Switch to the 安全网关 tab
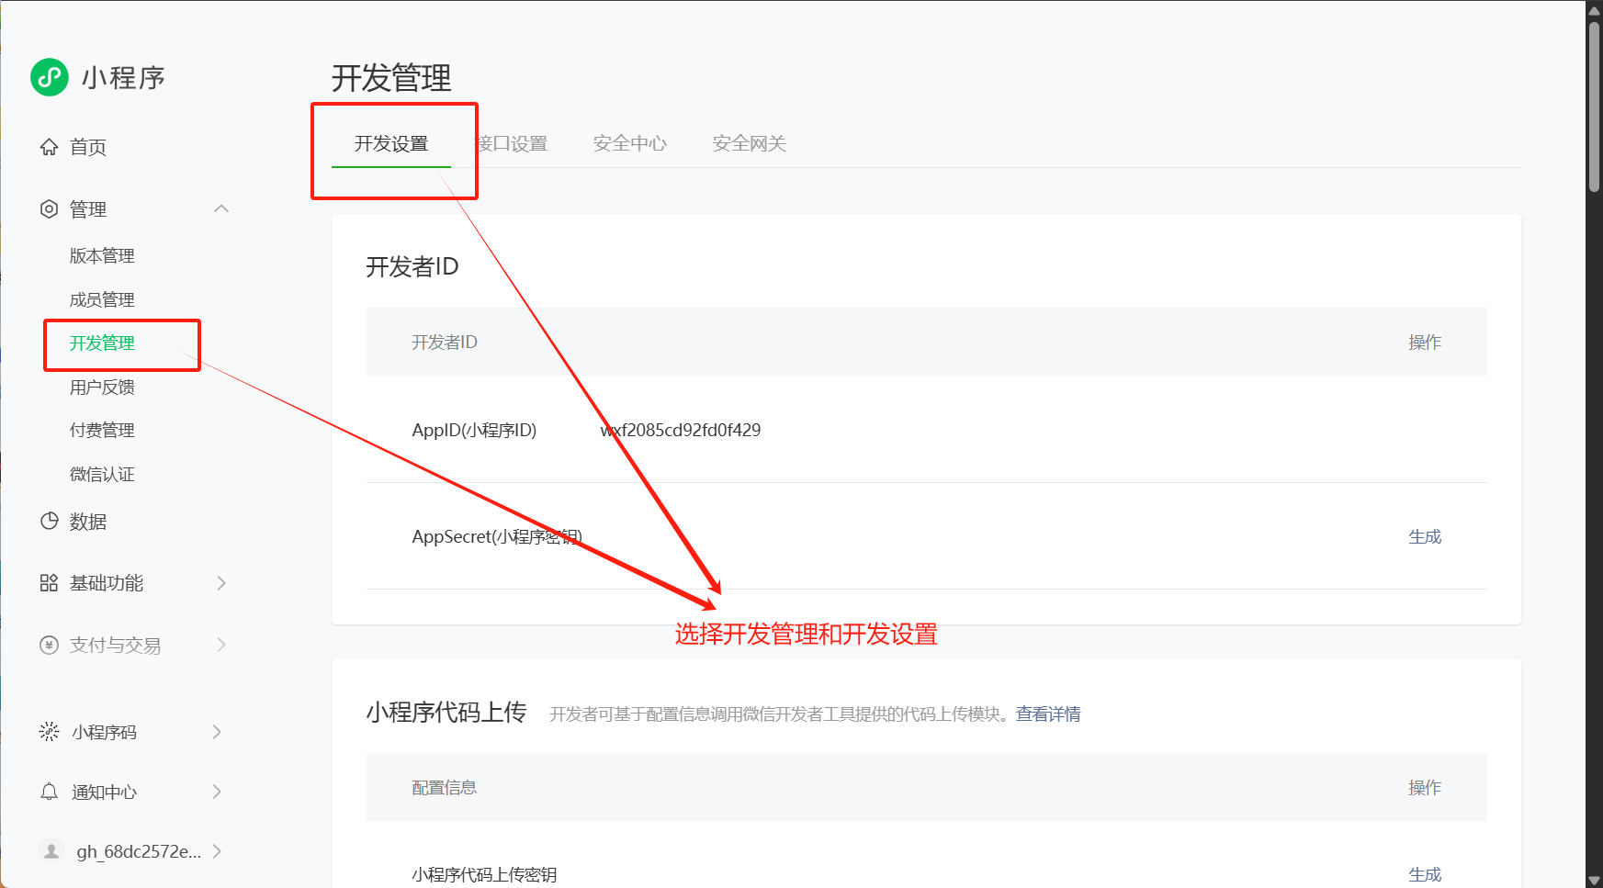Image resolution: width=1603 pixels, height=888 pixels. pos(750,143)
